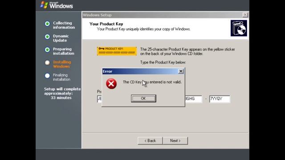The width and height of the screenshot is (285, 160).
Task: Click OK in the Error dialog
Action: click(143, 98)
